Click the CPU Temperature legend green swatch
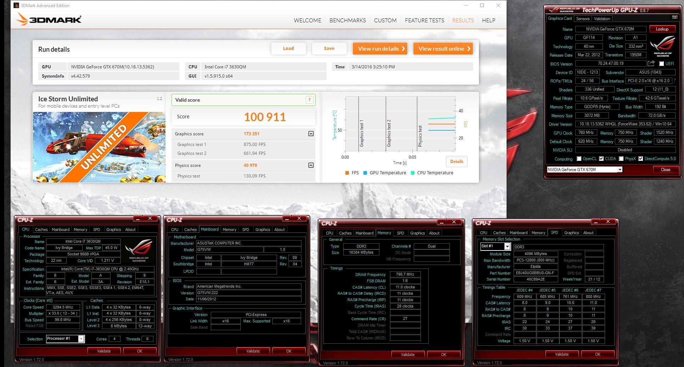 point(413,173)
